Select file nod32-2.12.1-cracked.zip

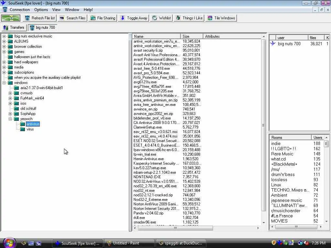coord(153,195)
